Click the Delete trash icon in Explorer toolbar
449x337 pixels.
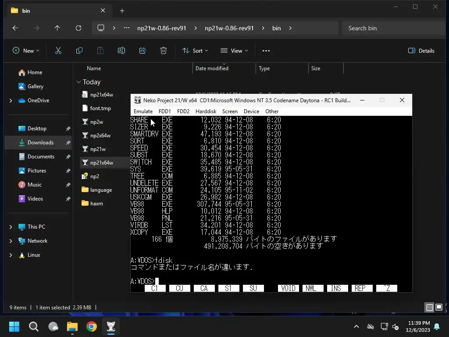164,51
